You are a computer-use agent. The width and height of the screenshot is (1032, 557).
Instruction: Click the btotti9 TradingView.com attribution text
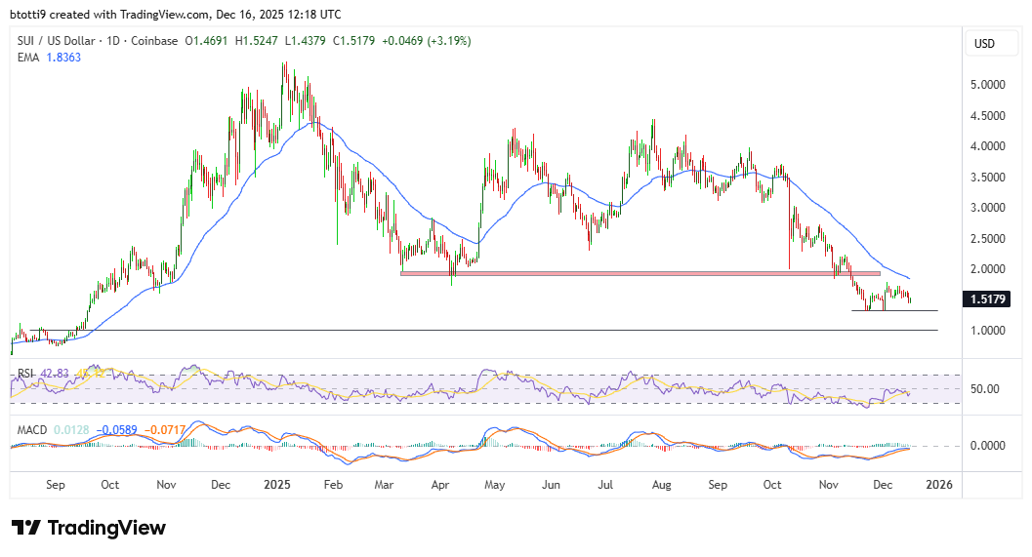(x=176, y=15)
